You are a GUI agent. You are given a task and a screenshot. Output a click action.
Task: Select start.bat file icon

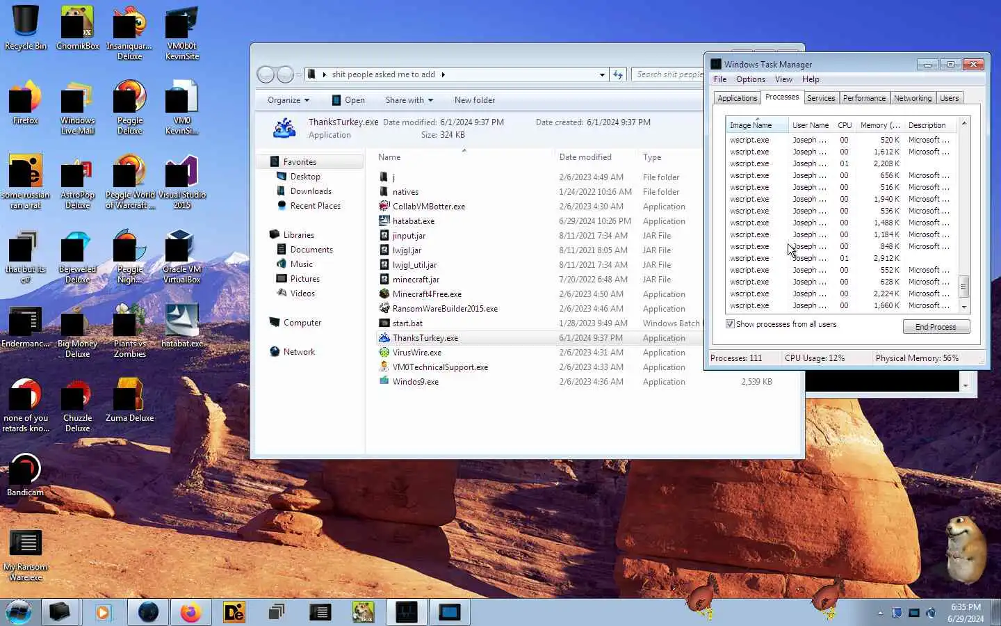click(x=384, y=323)
